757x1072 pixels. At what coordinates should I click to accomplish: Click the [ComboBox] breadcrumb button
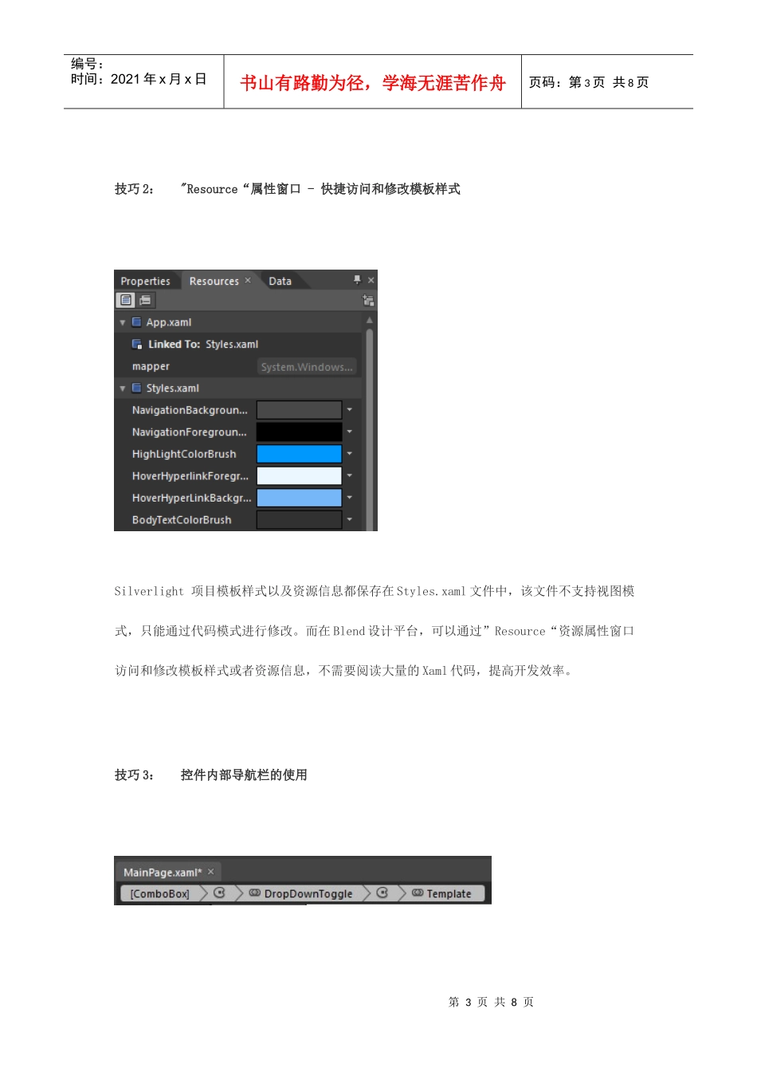click(160, 893)
